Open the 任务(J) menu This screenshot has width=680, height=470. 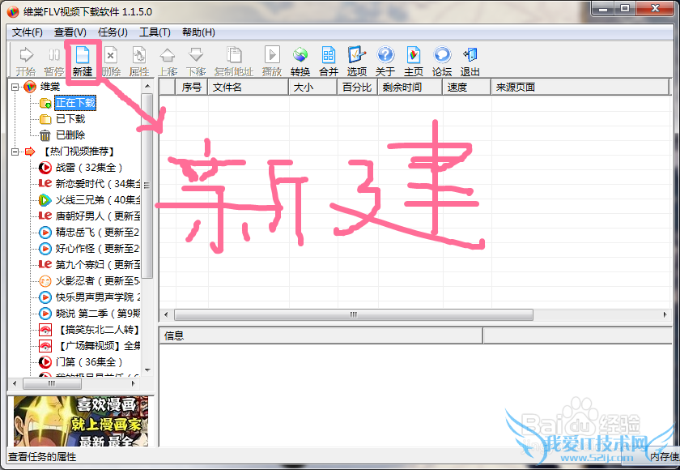point(113,32)
